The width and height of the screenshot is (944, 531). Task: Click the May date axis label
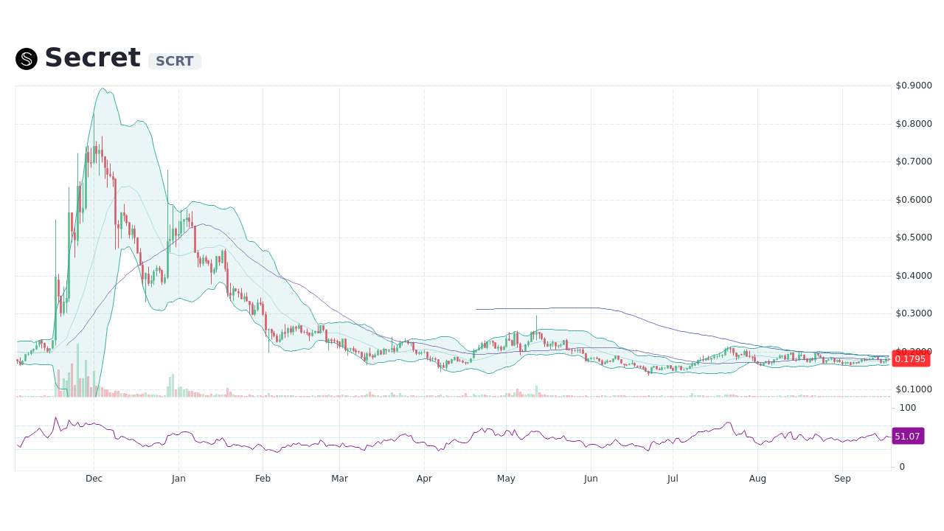click(x=506, y=479)
